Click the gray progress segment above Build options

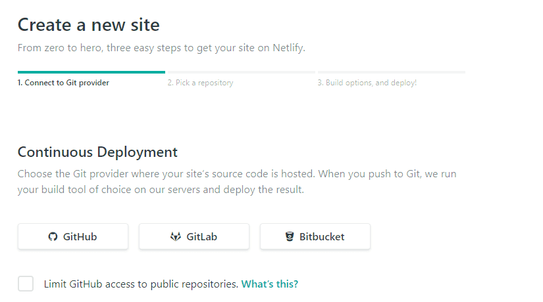(x=392, y=72)
